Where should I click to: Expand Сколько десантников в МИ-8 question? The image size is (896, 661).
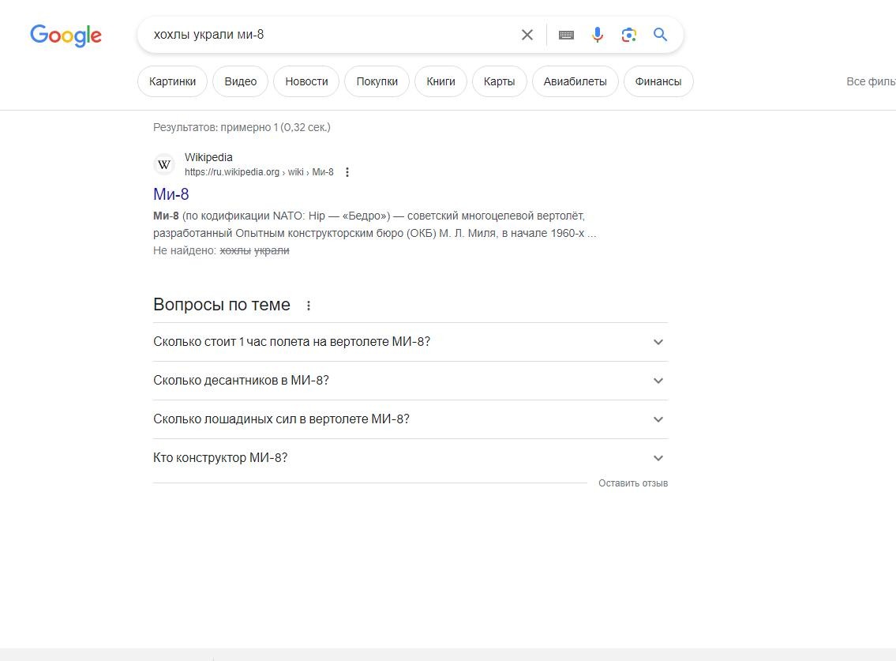click(x=411, y=381)
